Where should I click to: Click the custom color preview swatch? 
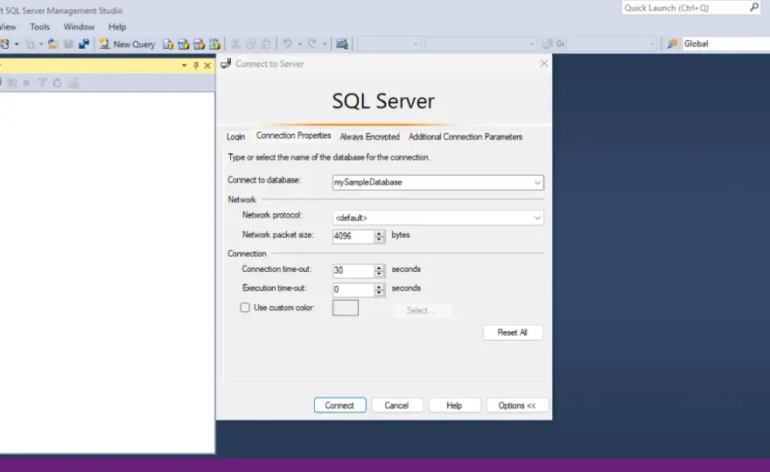pyautogui.click(x=346, y=309)
